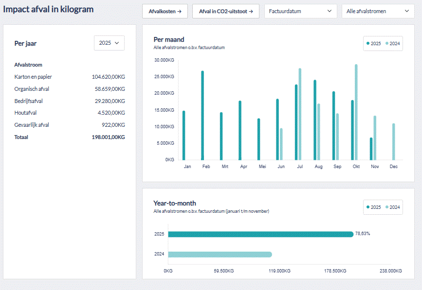Toggle 2025 series in Per maand legend
Screen dimensions: 422x290
[x=374, y=44]
